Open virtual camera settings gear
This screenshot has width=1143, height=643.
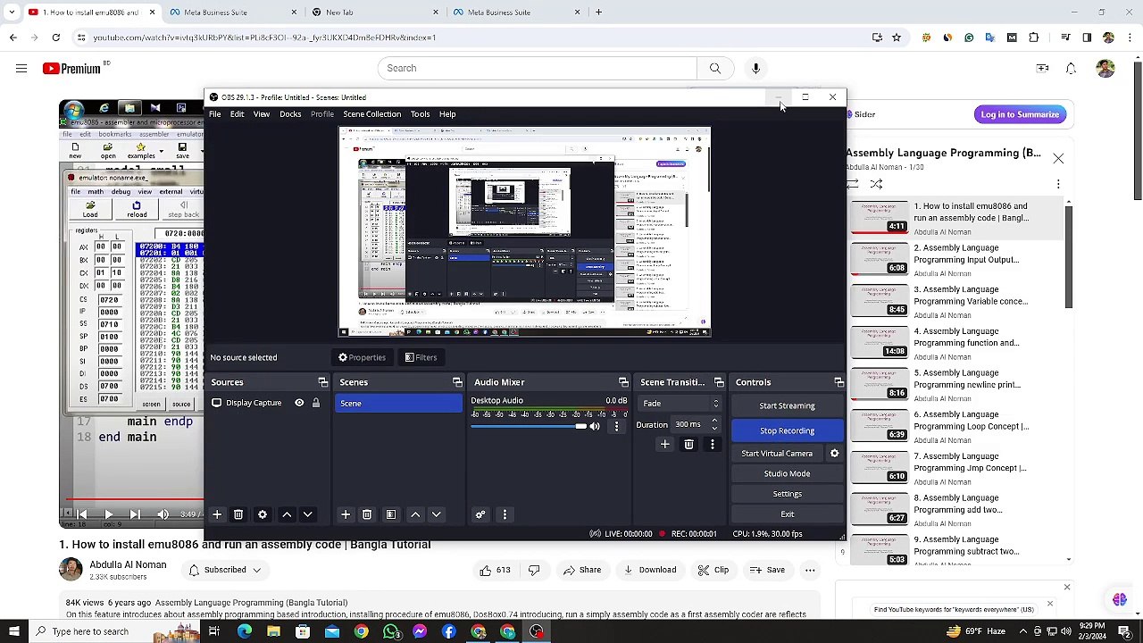pyautogui.click(x=834, y=454)
